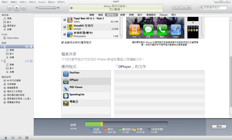Switch to the 摘要 tab
Screen dimensions: 232x140
(x=92, y=15)
